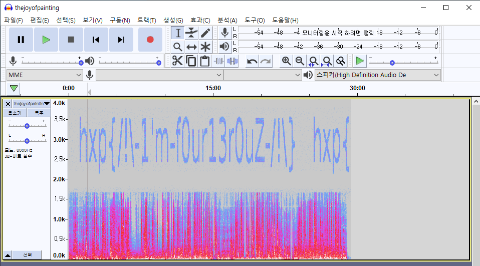Skip to end of track
480x266 pixels.
121,40
